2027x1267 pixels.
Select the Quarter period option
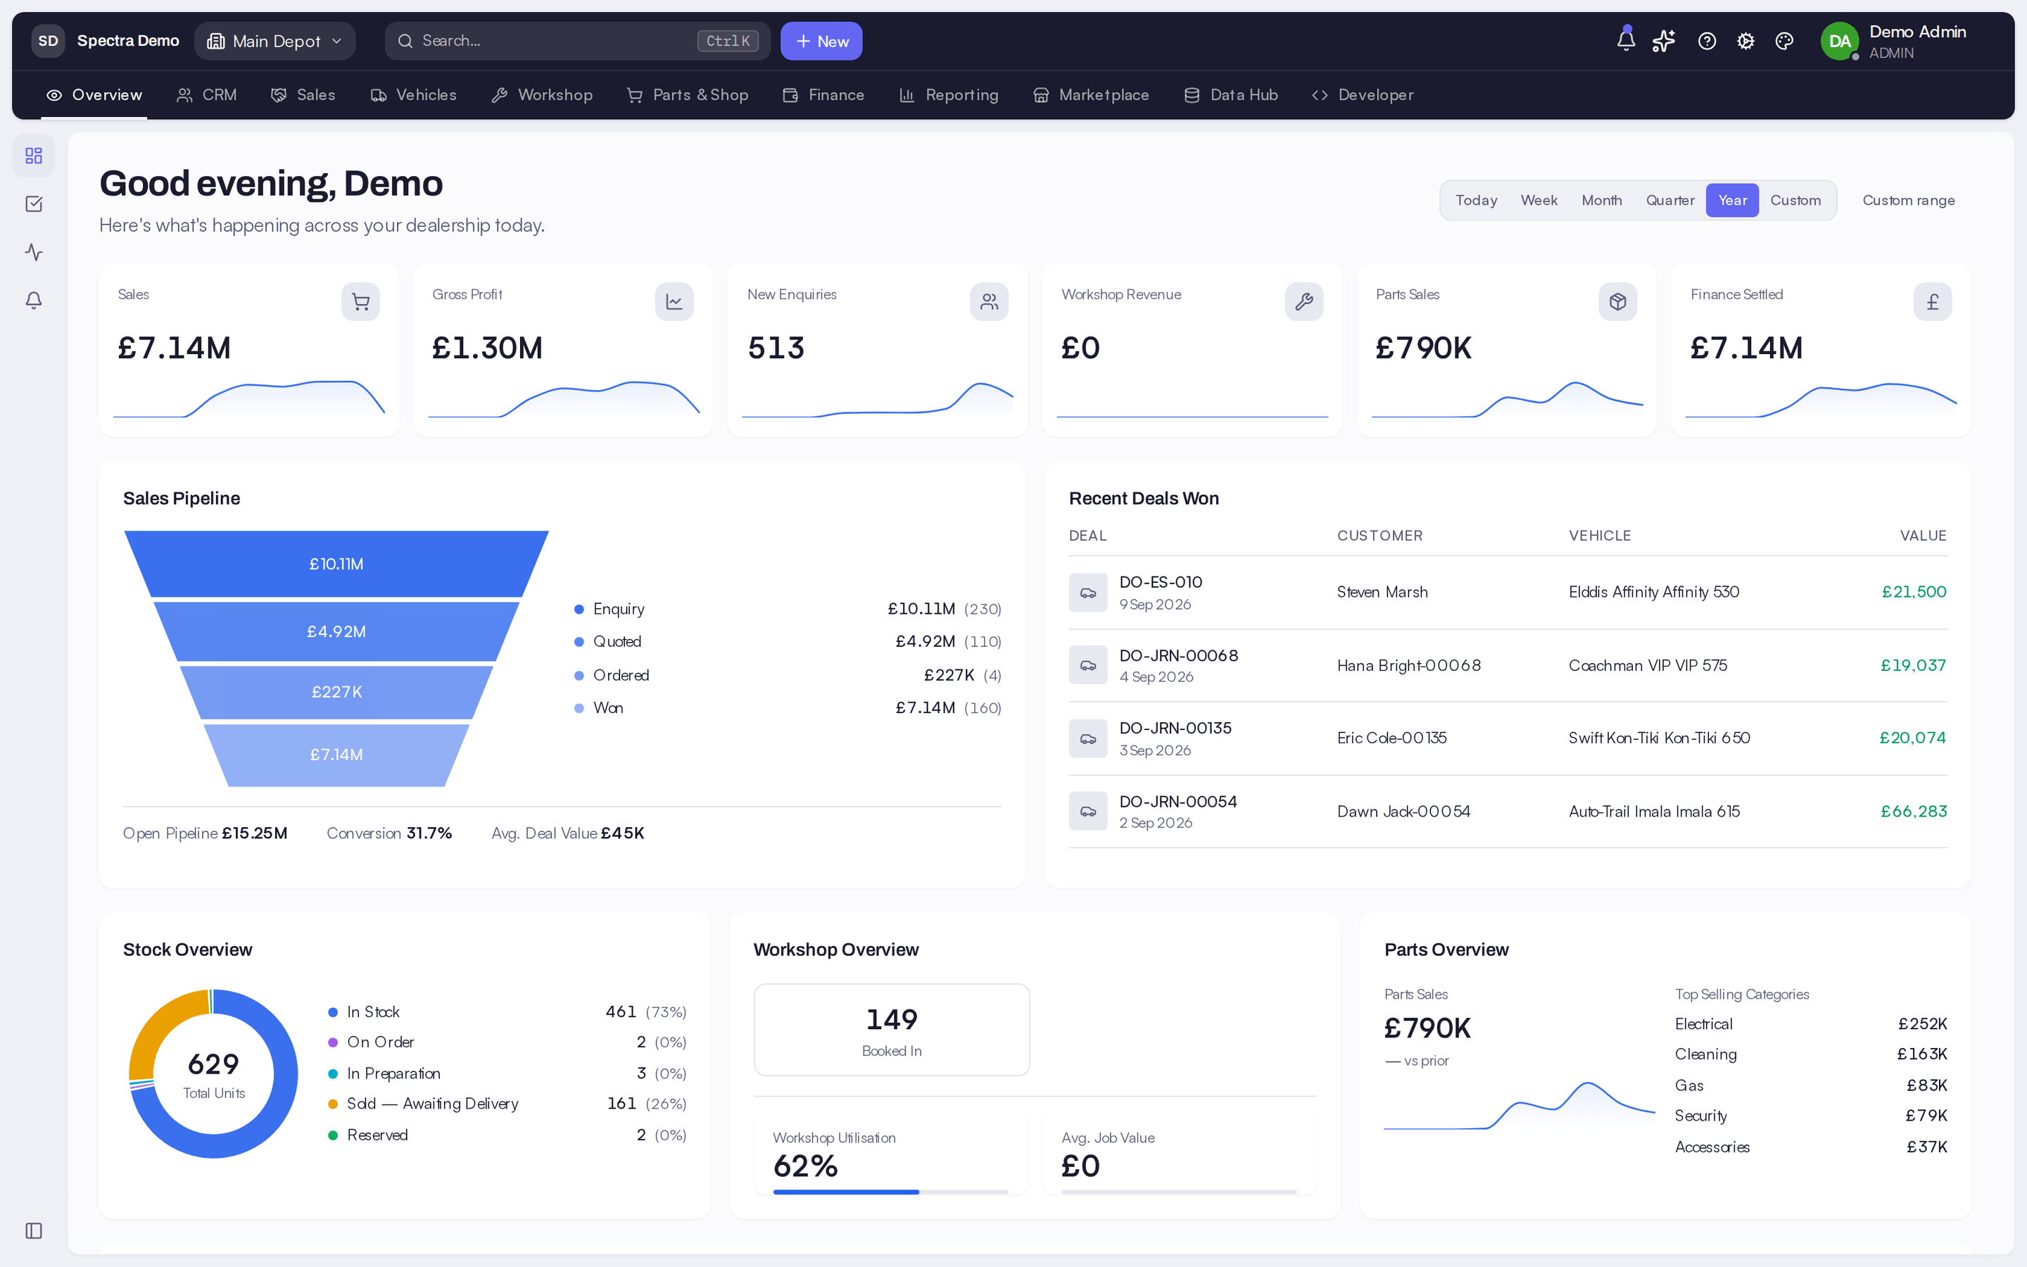click(x=1669, y=201)
